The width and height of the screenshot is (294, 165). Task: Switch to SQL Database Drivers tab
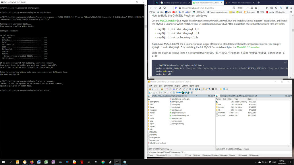pyautogui.click(x=208, y=3)
